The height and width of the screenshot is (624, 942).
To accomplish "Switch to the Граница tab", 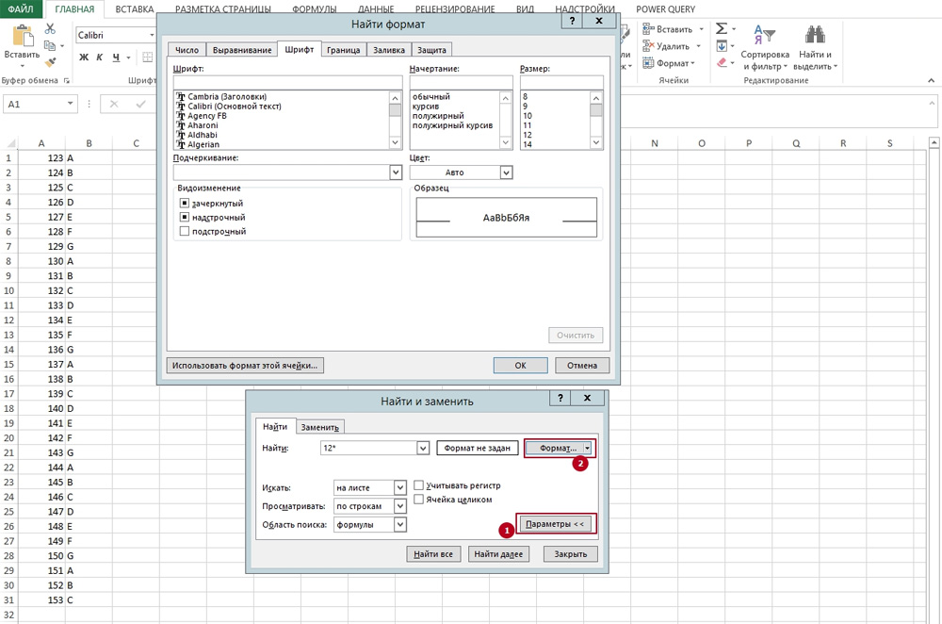I will pos(343,50).
